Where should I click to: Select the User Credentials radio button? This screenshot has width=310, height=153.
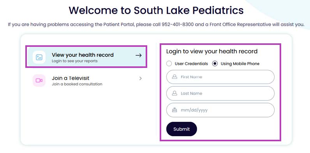[169, 64]
